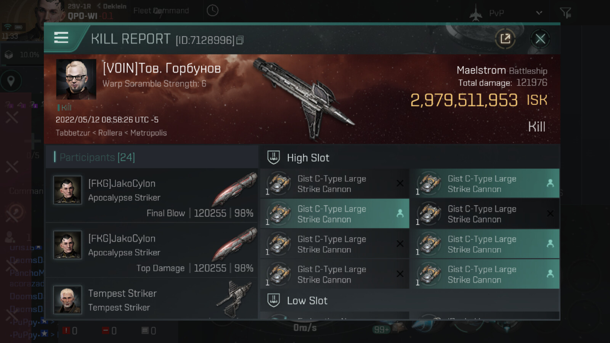Expand the PvP dropdown chevron
This screenshot has height=343, width=610.
click(539, 13)
